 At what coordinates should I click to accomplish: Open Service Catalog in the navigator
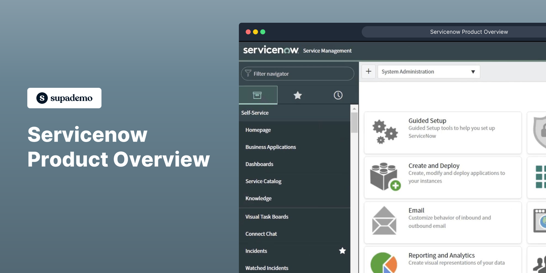tap(263, 181)
